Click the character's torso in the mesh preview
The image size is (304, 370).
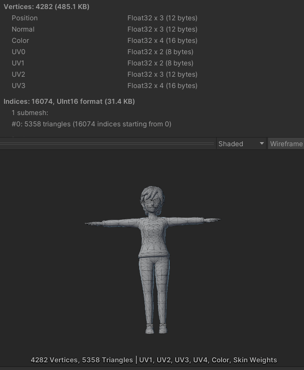(x=154, y=237)
